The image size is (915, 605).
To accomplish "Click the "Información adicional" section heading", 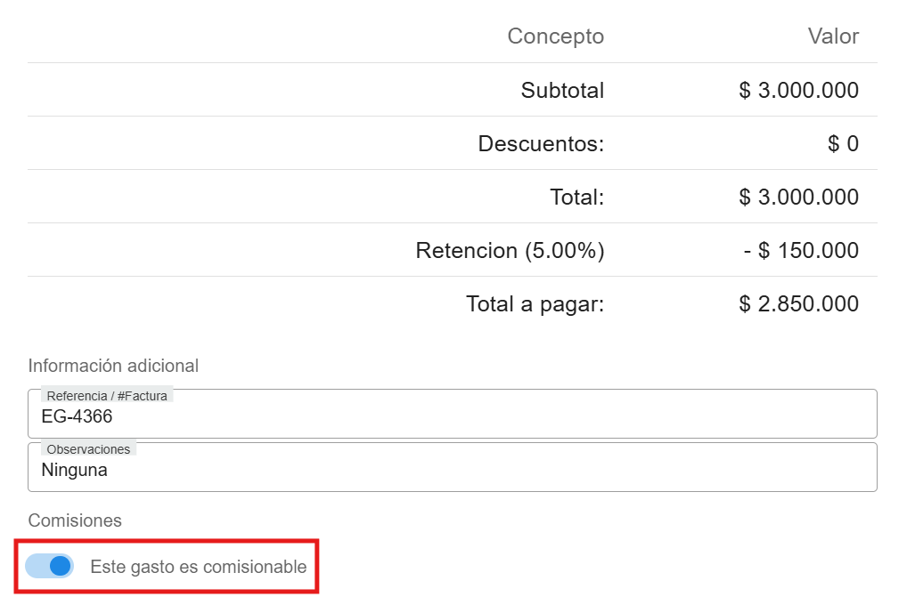I will tap(113, 366).
